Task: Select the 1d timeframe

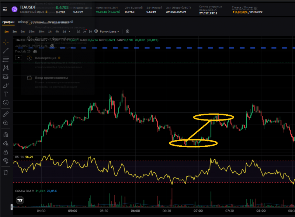Action: (64, 31)
